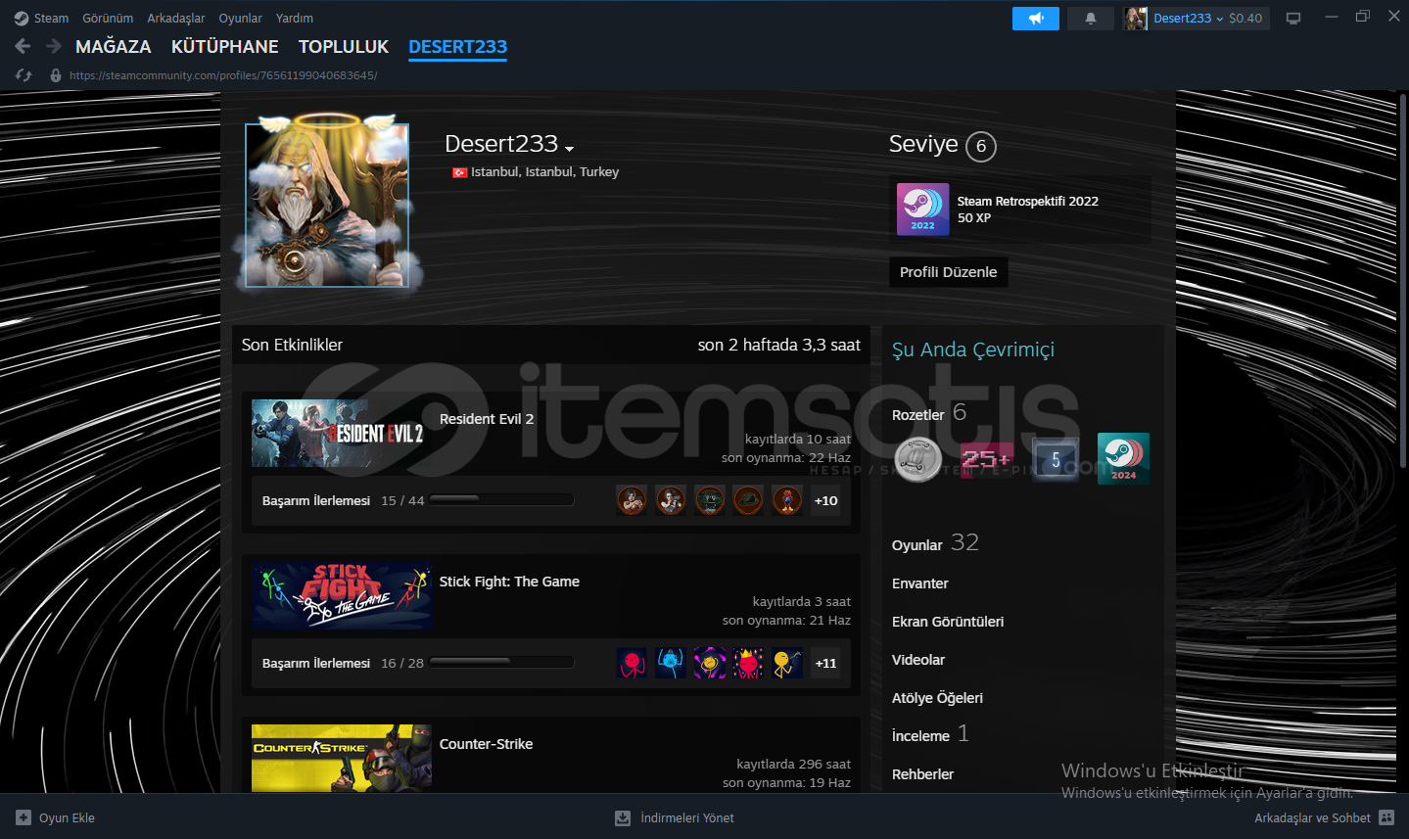Click the Desert233 profile avatar picture
1409x839 pixels.
tap(327, 206)
